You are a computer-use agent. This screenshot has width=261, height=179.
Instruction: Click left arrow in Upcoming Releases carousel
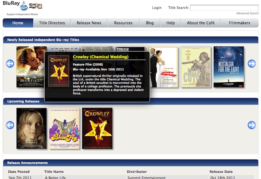[x=10, y=125]
